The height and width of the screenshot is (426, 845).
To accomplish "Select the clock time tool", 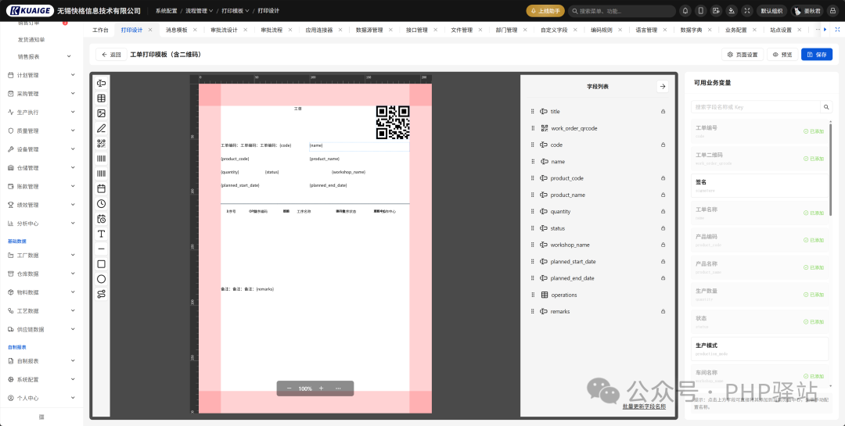I will click(101, 203).
